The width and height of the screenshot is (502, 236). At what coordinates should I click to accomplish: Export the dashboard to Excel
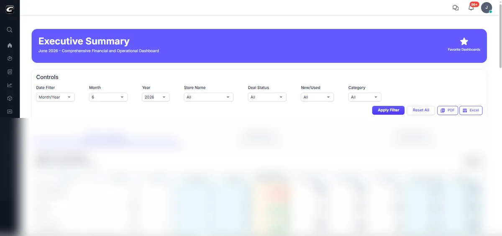pos(471,110)
